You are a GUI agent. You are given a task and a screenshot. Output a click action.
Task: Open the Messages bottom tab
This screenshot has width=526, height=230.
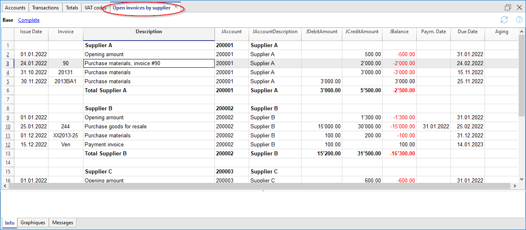click(62, 223)
